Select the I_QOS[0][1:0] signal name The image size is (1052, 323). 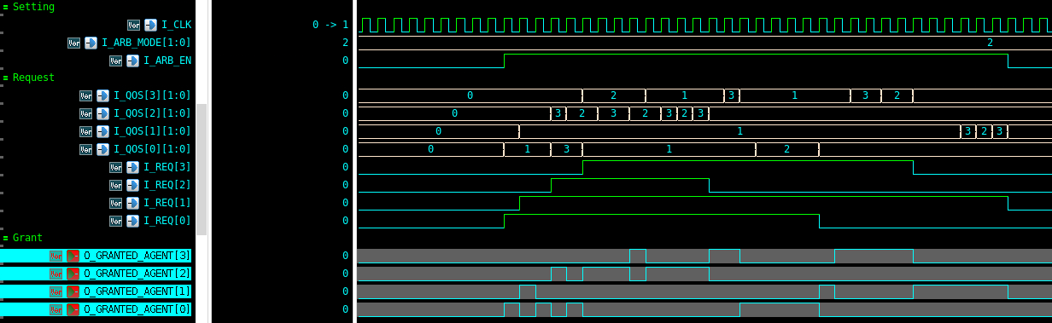(152, 149)
